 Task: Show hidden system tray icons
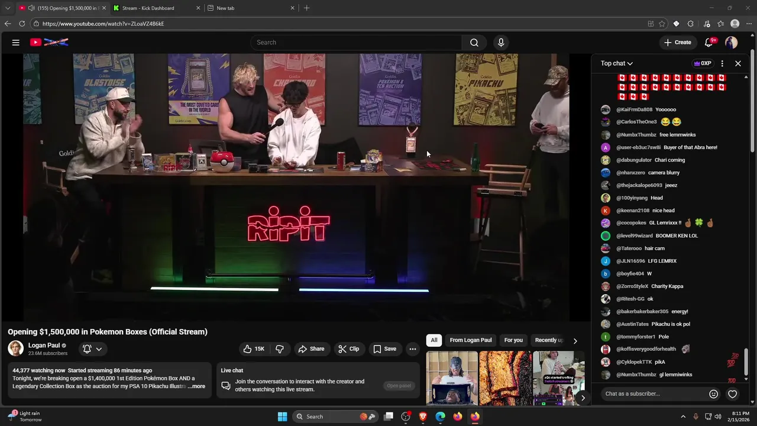click(683, 417)
